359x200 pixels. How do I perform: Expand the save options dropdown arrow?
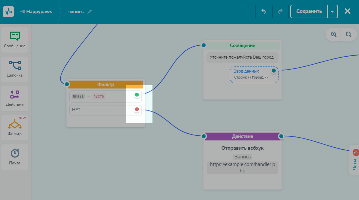(332, 11)
